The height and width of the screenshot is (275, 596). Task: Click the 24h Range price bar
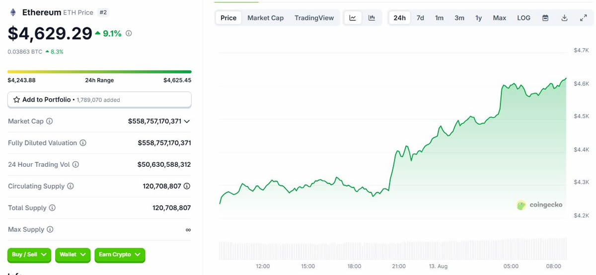pos(99,72)
